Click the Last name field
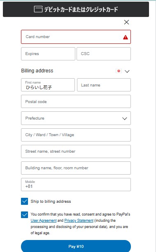Screen dimensions: 156x252 tap(104, 85)
